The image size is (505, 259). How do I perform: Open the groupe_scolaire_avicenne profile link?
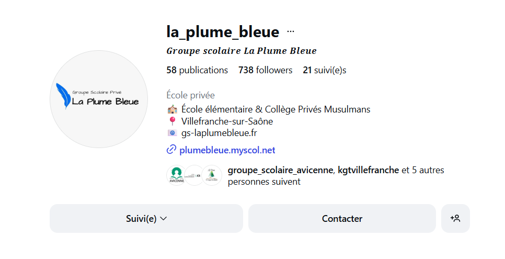coord(280,170)
